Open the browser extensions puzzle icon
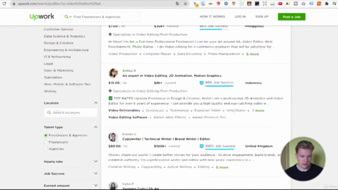This screenshot has height=190, width=338. coord(326,4)
